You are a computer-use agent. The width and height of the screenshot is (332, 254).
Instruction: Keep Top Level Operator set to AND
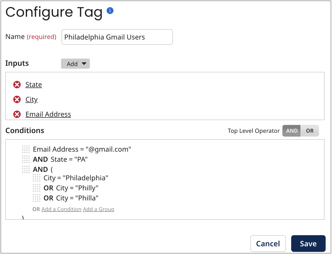(291, 130)
